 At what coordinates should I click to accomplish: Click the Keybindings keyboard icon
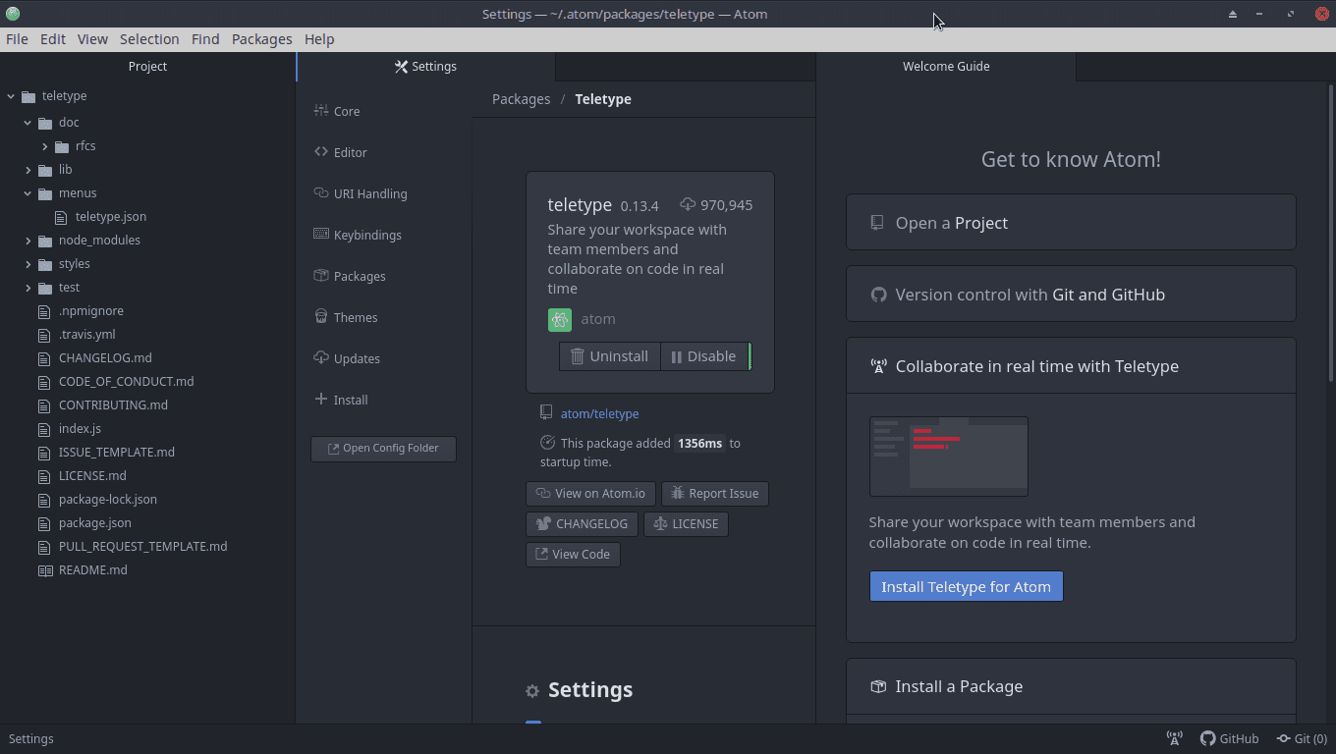click(321, 235)
